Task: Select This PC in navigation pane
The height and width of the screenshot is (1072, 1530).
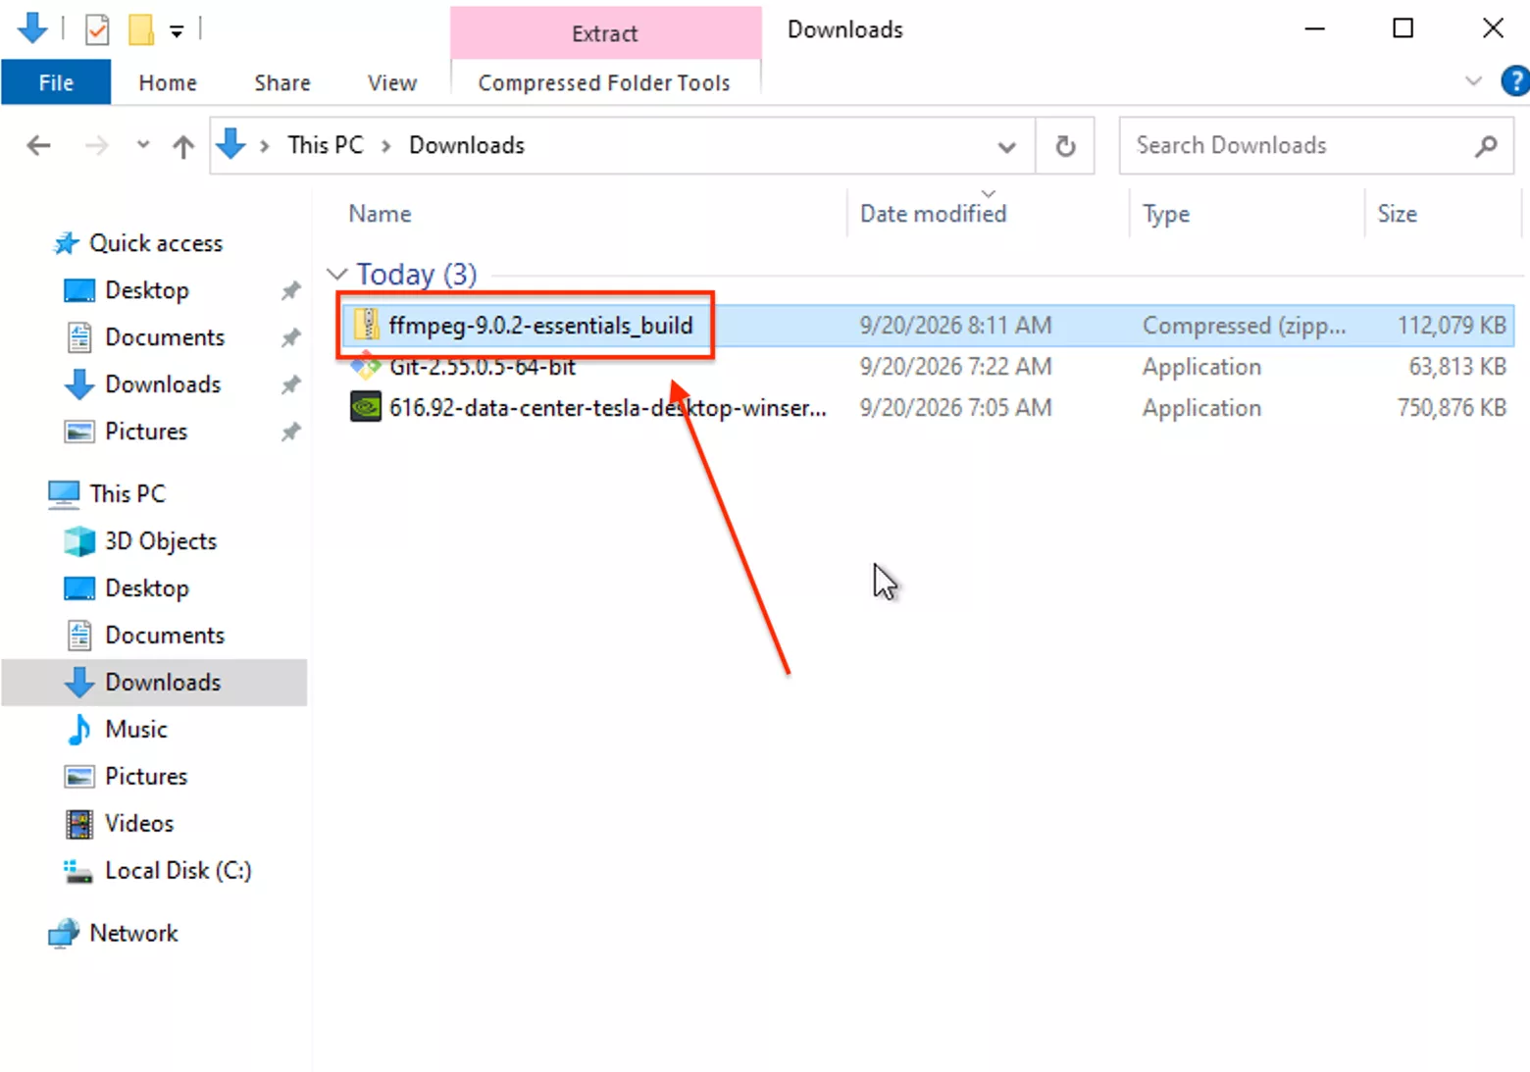Action: click(x=127, y=494)
